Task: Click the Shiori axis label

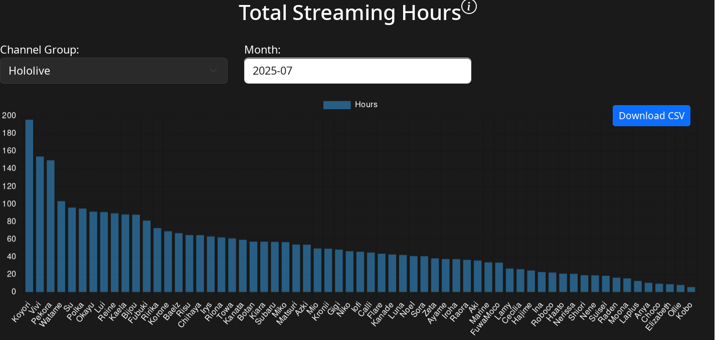Action: tap(578, 311)
